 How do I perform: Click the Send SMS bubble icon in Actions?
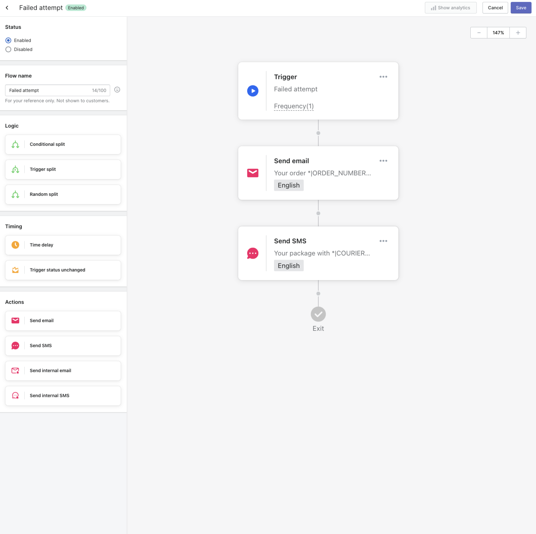point(15,345)
